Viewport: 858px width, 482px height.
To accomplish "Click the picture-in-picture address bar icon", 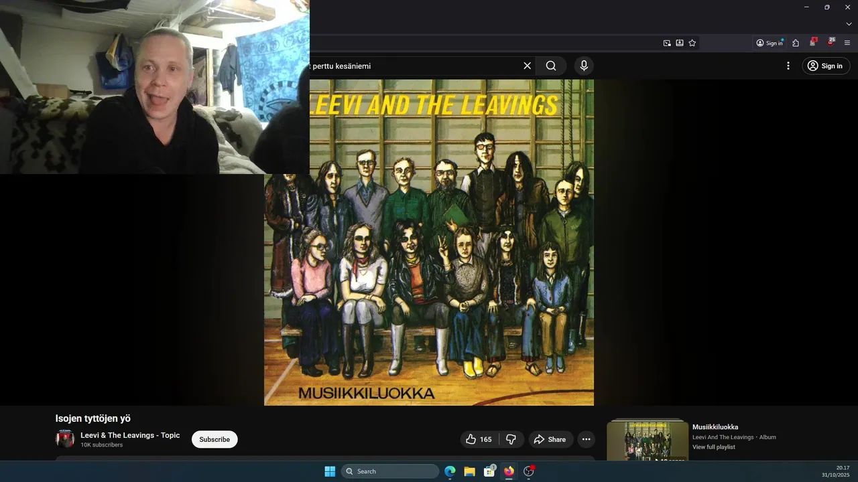I will [x=667, y=43].
